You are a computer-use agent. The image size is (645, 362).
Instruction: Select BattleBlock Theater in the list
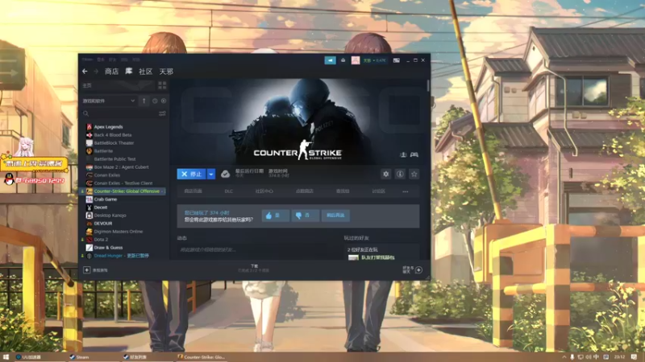click(114, 143)
